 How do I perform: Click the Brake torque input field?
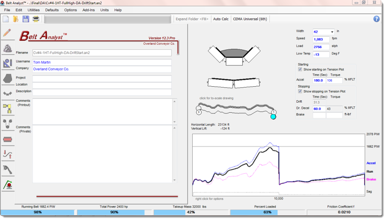[x=334, y=115]
